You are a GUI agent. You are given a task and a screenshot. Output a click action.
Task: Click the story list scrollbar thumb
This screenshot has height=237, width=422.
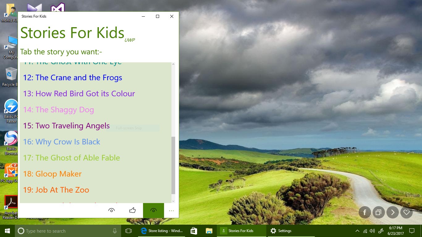(173, 165)
